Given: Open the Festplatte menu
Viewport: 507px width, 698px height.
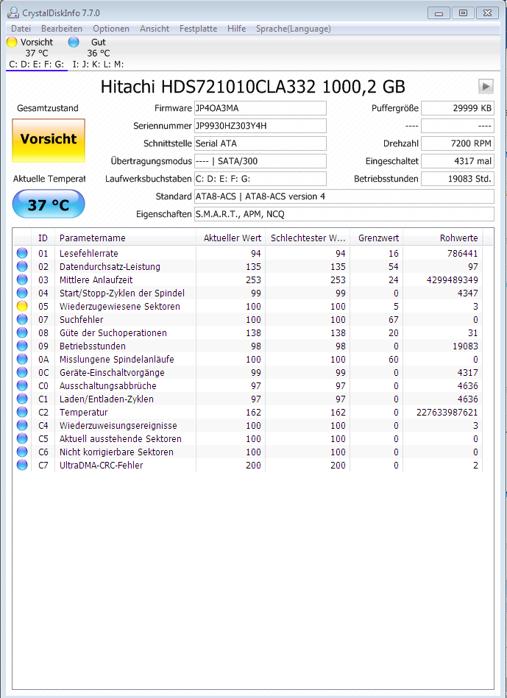Looking at the screenshot, I should (198, 29).
